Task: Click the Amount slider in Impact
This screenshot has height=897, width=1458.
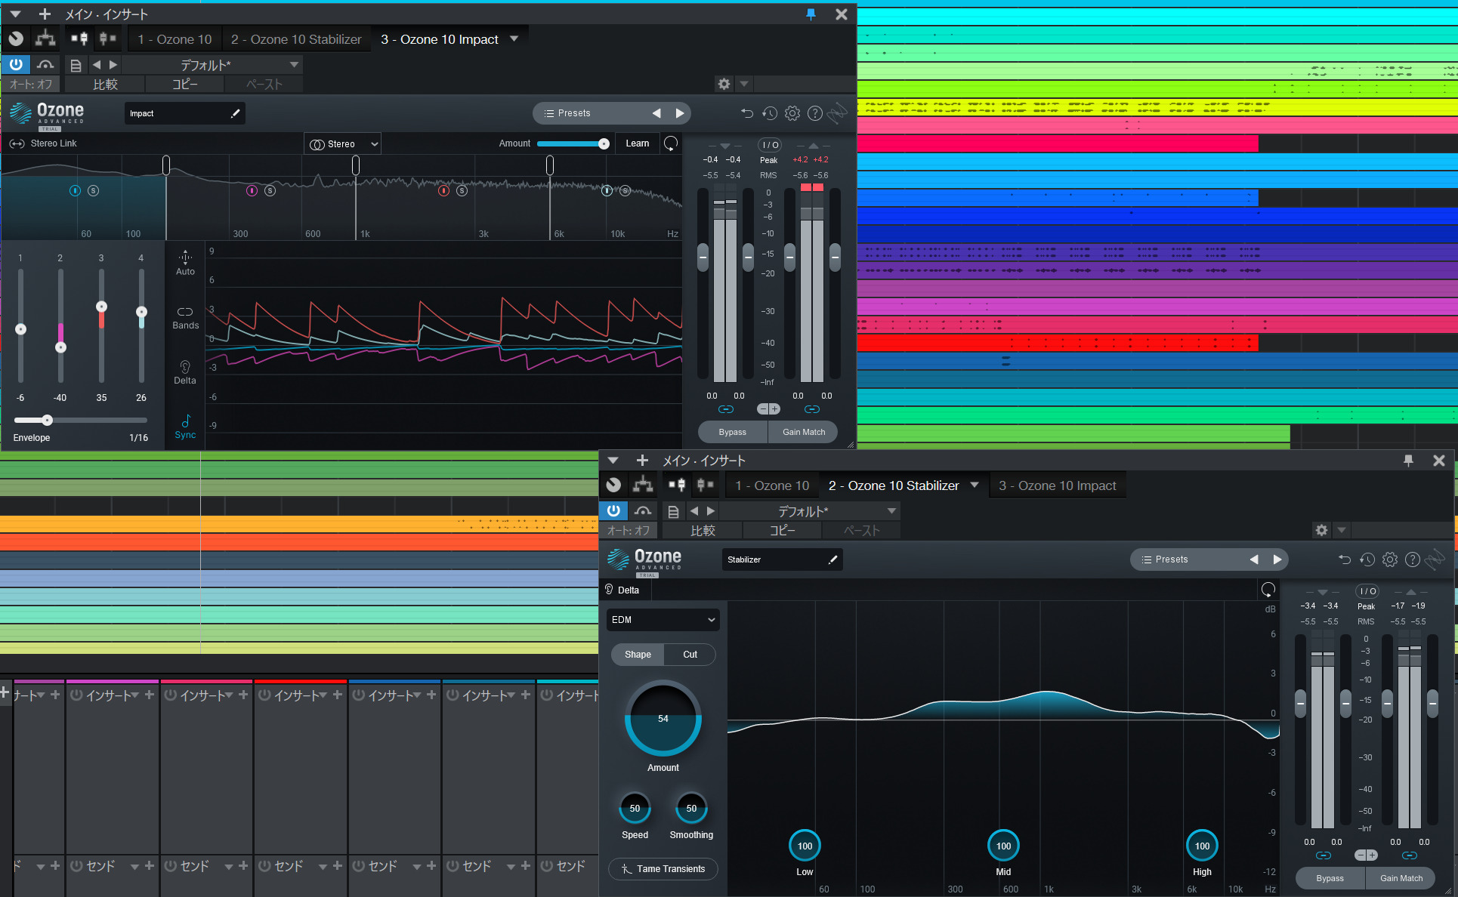Action: 573,143
